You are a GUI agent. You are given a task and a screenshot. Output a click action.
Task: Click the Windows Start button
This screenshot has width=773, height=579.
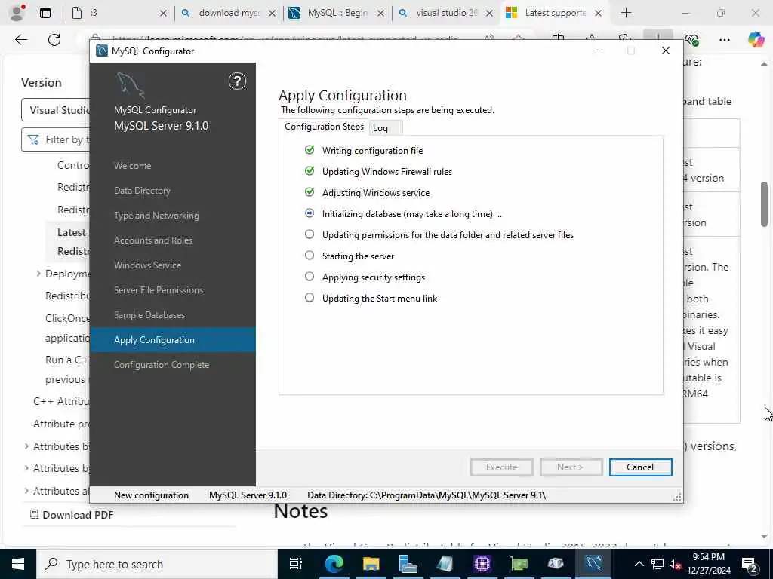pyautogui.click(x=18, y=564)
